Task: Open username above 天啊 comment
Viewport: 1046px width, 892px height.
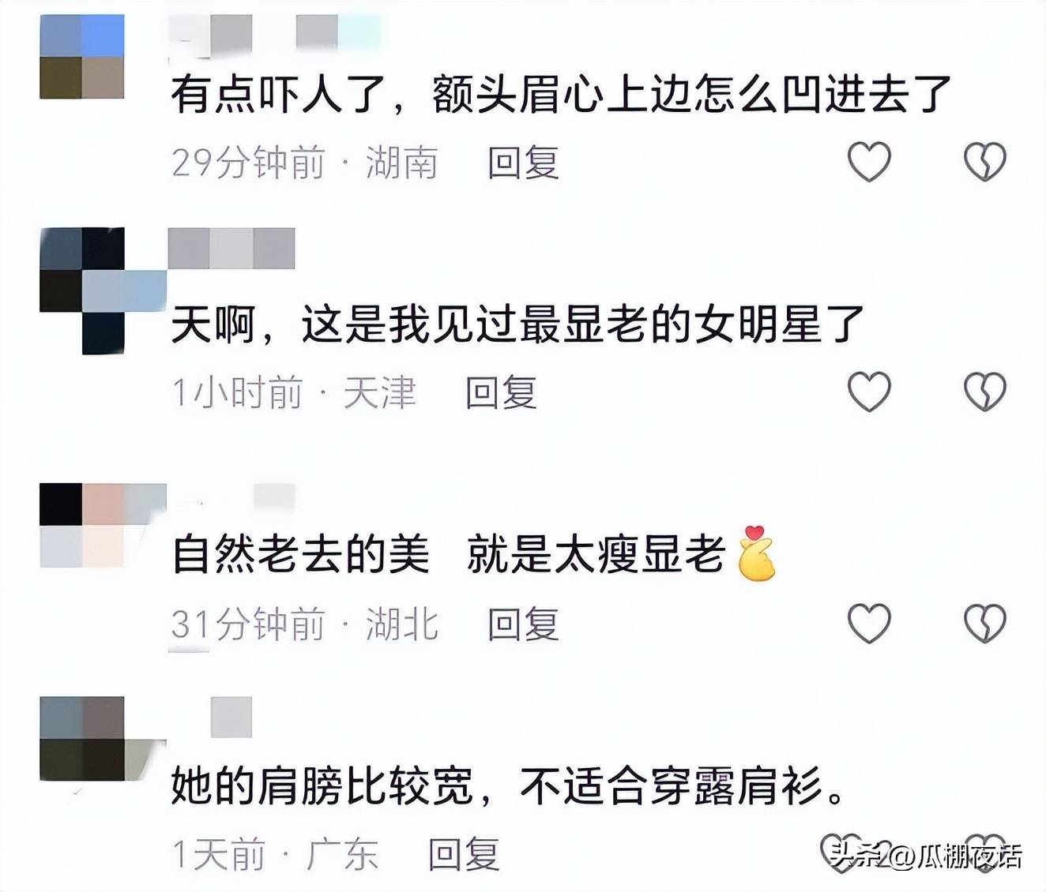Action: pos(231,249)
